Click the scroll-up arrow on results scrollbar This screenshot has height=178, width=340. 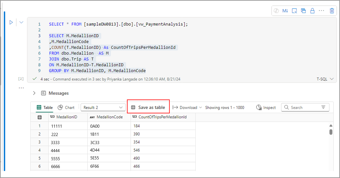click(x=331, y=126)
